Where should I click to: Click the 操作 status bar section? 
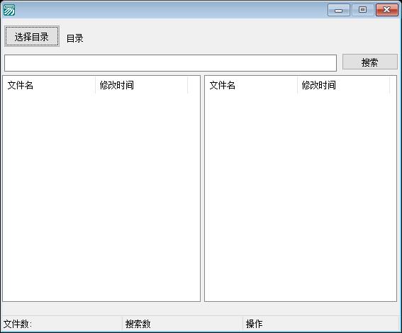[x=321, y=324]
